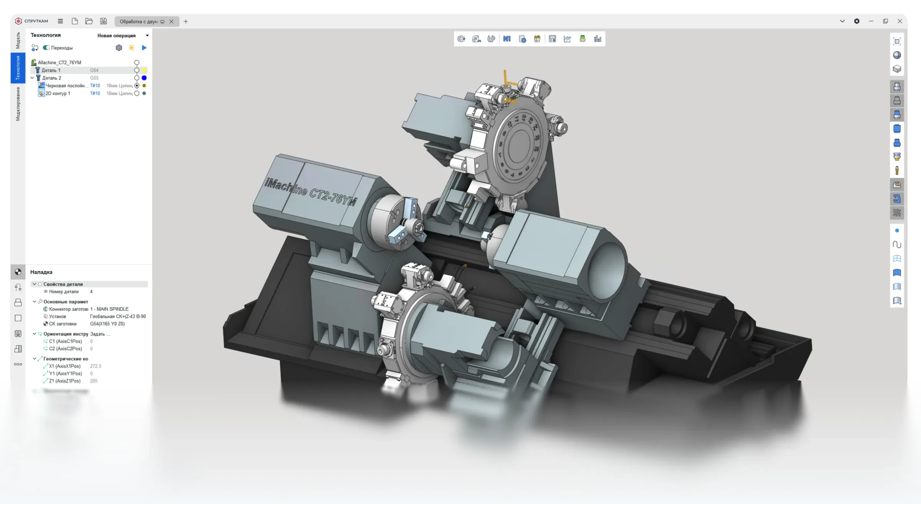Run calculation with blue play button
This screenshot has width=921, height=518.
coord(144,48)
